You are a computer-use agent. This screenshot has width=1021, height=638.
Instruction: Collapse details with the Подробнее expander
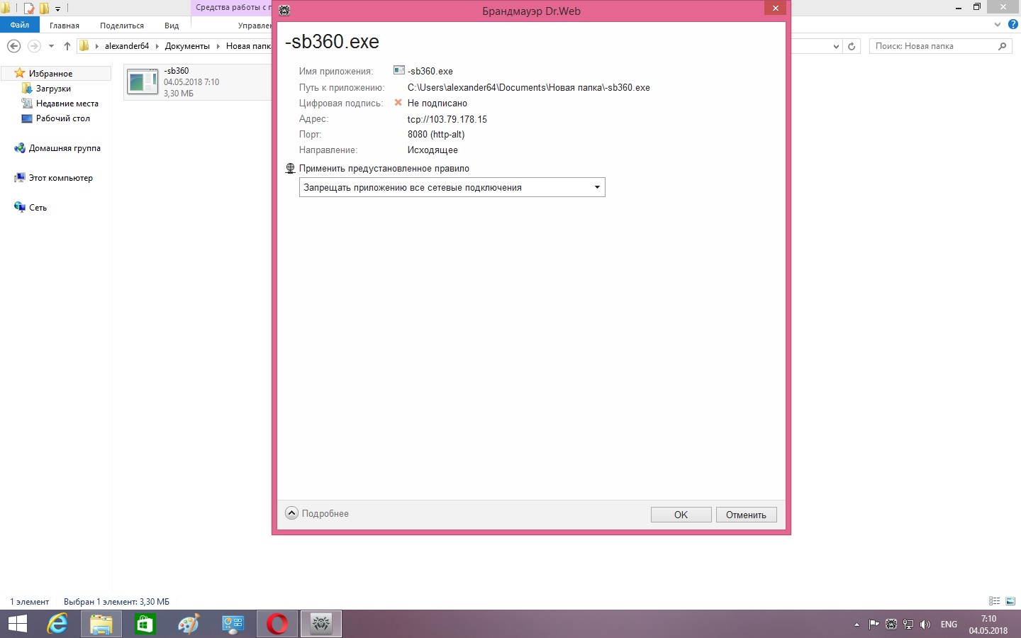tap(317, 513)
